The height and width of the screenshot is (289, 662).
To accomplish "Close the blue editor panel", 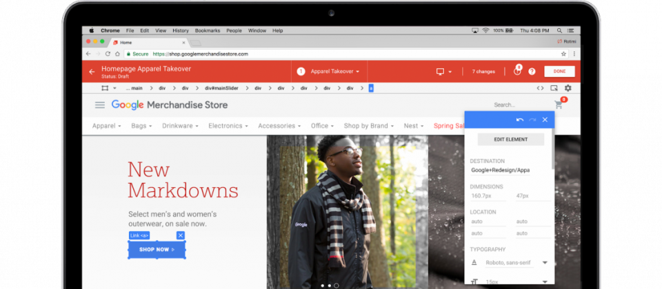I will click(545, 120).
